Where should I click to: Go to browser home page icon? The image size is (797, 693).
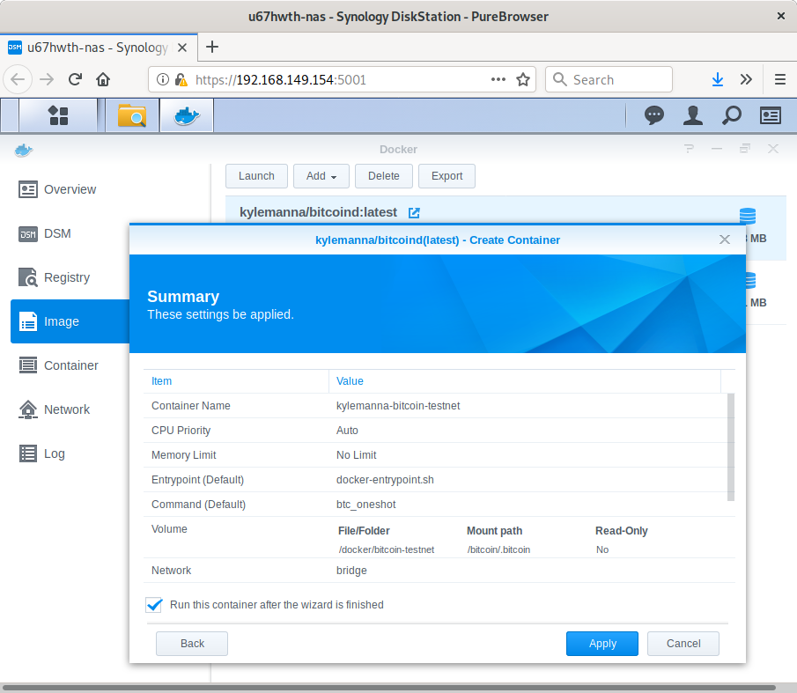[103, 79]
